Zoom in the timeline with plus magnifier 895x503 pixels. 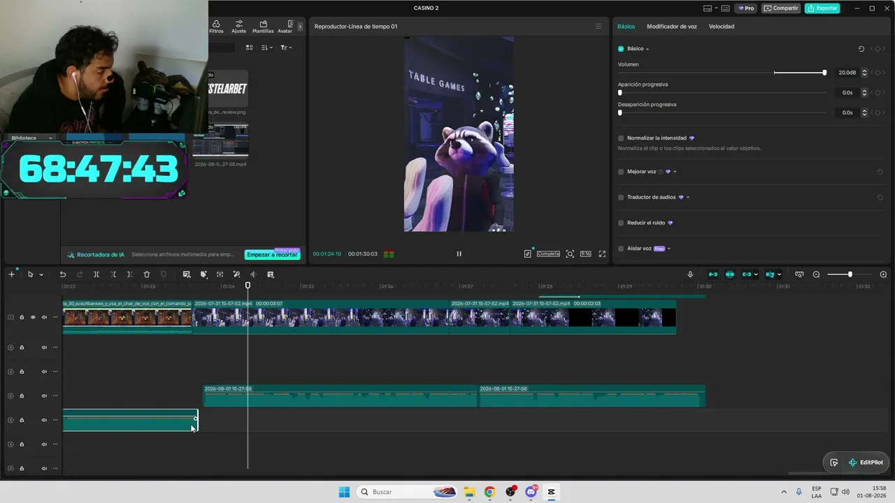[883, 275]
